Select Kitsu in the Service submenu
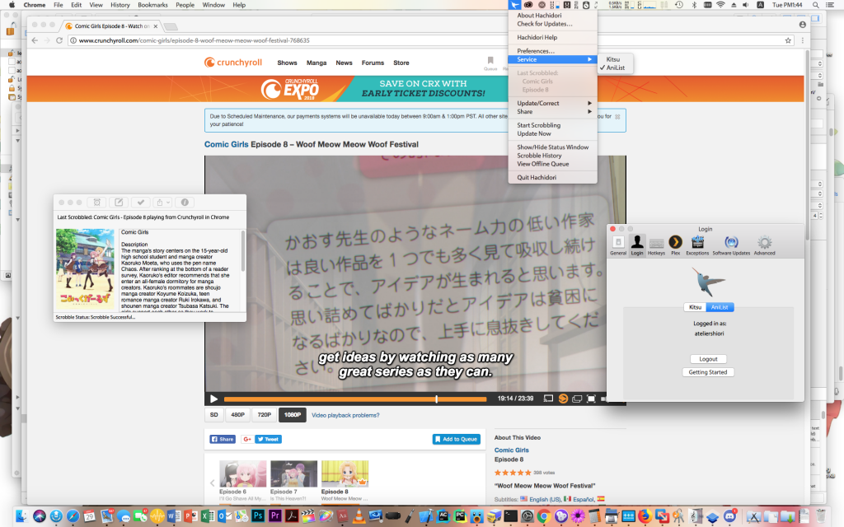Image resolution: width=844 pixels, height=527 pixels. pyautogui.click(x=613, y=59)
